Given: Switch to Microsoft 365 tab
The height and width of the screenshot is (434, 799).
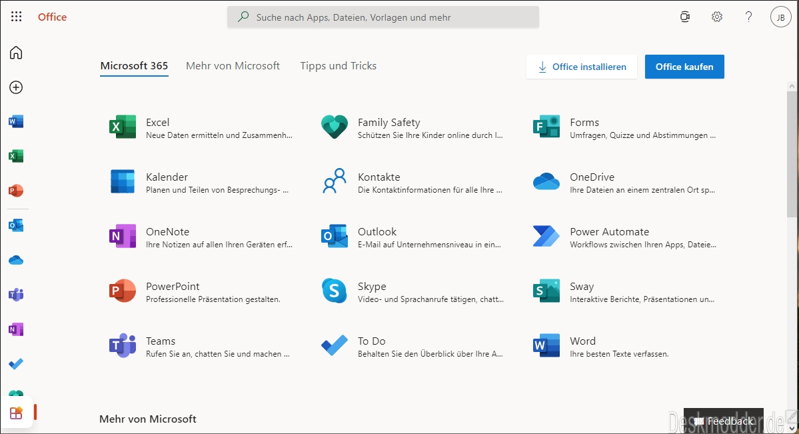Looking at the screenshot, I should coord(134,66).
